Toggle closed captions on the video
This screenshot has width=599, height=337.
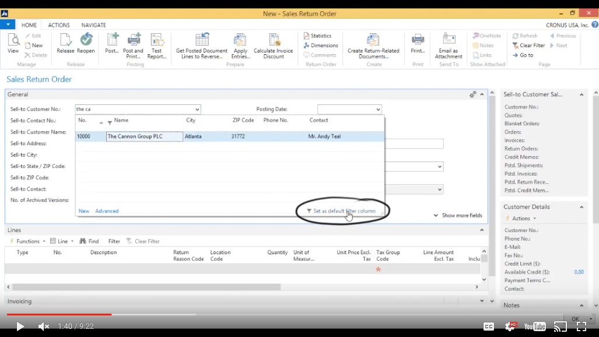pos(489,327)
